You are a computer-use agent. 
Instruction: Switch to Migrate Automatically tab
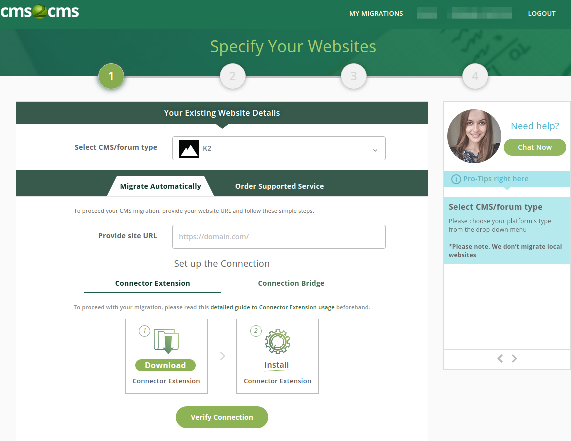[x=160, y=186]
